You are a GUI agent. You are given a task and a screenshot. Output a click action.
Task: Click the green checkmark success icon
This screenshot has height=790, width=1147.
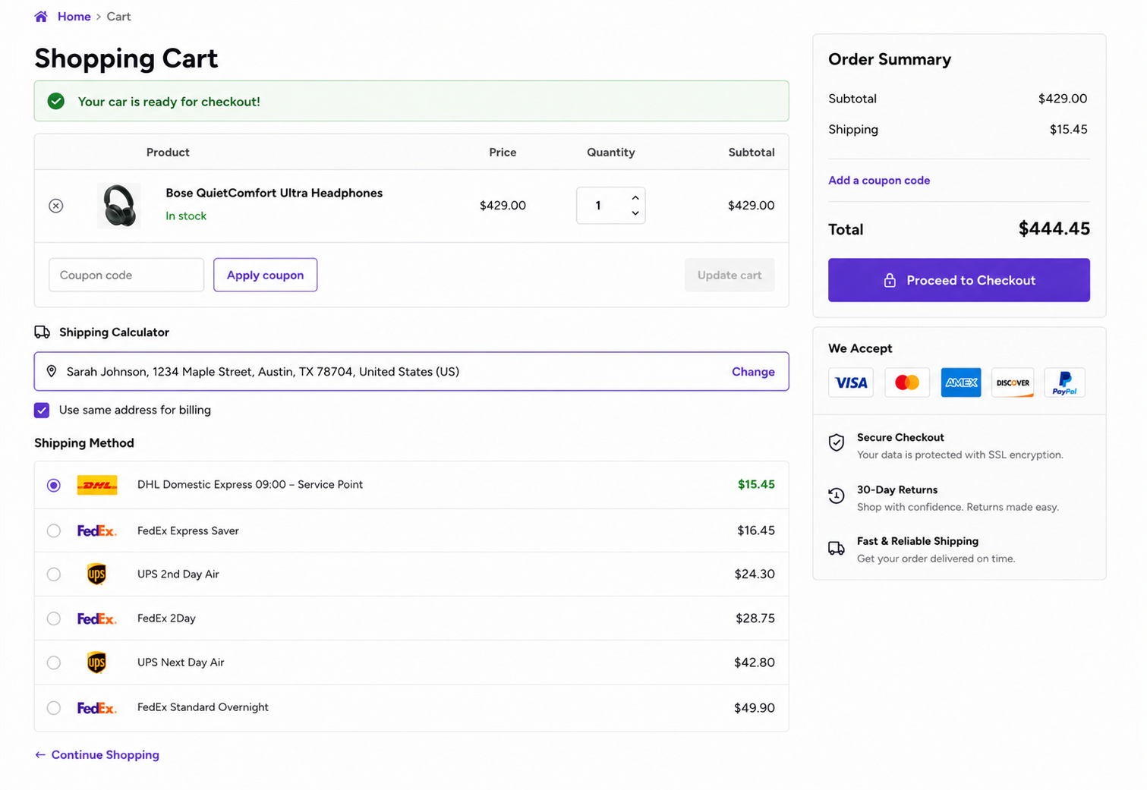[56, 101]
